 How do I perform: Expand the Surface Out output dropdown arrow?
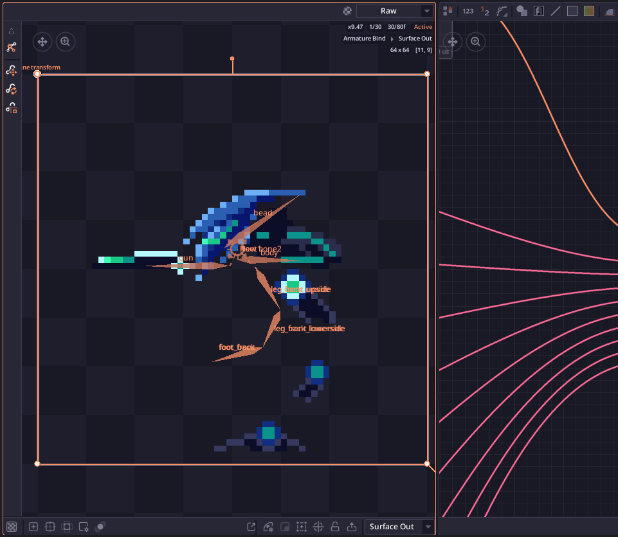pos(428,526)
